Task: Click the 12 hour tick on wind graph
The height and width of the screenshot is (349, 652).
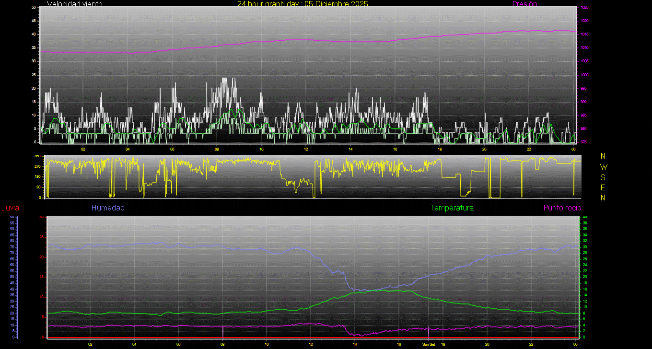Action: (306, 149)
